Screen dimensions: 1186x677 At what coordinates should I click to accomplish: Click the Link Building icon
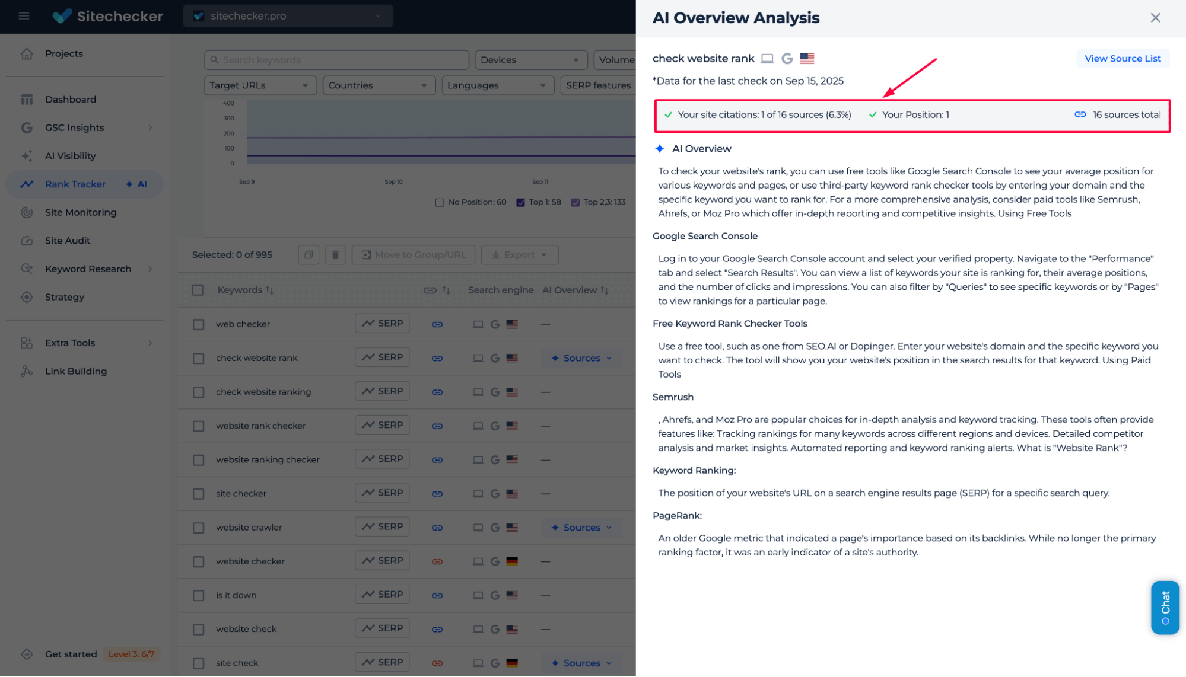coord(27,371)
